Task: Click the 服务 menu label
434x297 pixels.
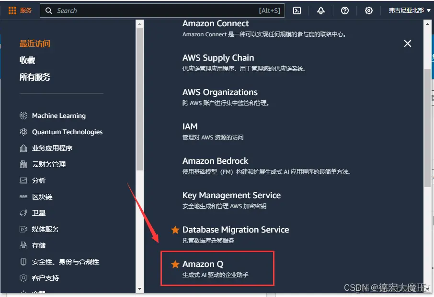Action: click(26, 11)
